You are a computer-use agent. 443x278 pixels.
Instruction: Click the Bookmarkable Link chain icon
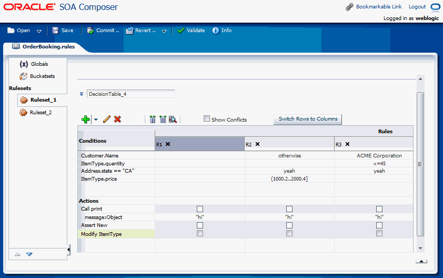pyautogui.click(x=349, y=7)
